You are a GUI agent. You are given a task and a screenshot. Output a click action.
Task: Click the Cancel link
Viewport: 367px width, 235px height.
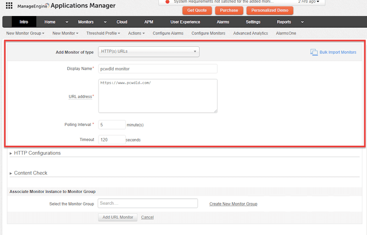(x=147, y=217)
